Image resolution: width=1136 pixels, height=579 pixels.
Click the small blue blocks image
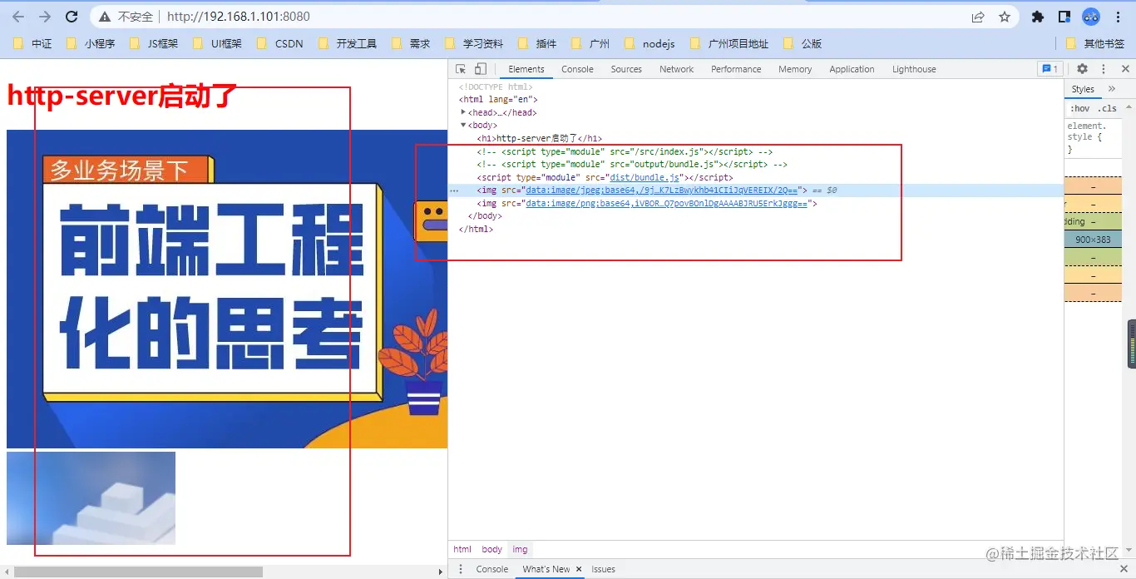click(91, 498)
